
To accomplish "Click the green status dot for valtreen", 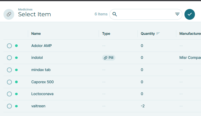I will [x=16, y=106].
